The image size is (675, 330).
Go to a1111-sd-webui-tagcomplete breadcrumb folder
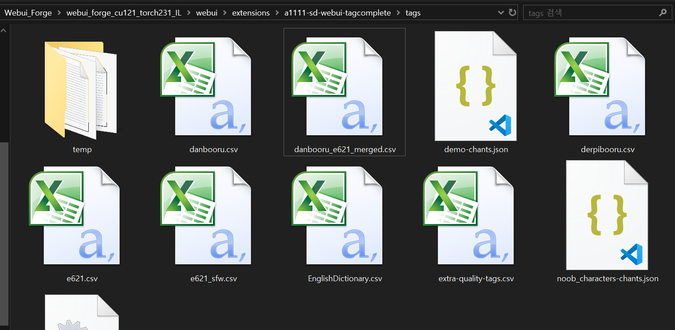pyautogui.click(x=338, y=13)
